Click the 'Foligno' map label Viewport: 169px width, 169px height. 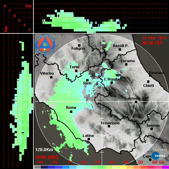[x=78, y=48]
